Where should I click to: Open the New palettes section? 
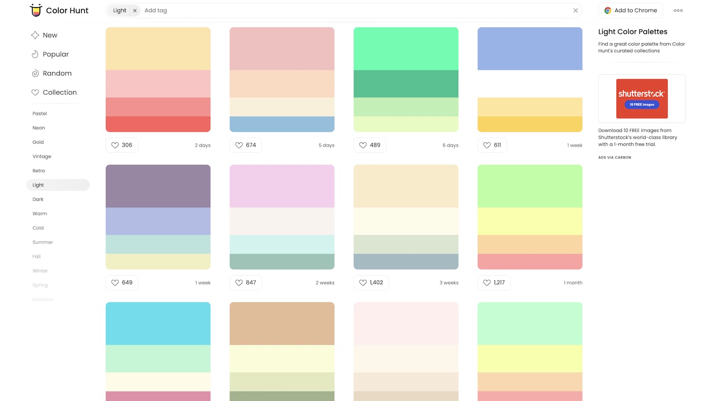(x=49, y=35)
